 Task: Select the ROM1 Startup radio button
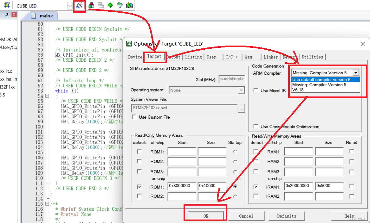[x=235, y=152]
